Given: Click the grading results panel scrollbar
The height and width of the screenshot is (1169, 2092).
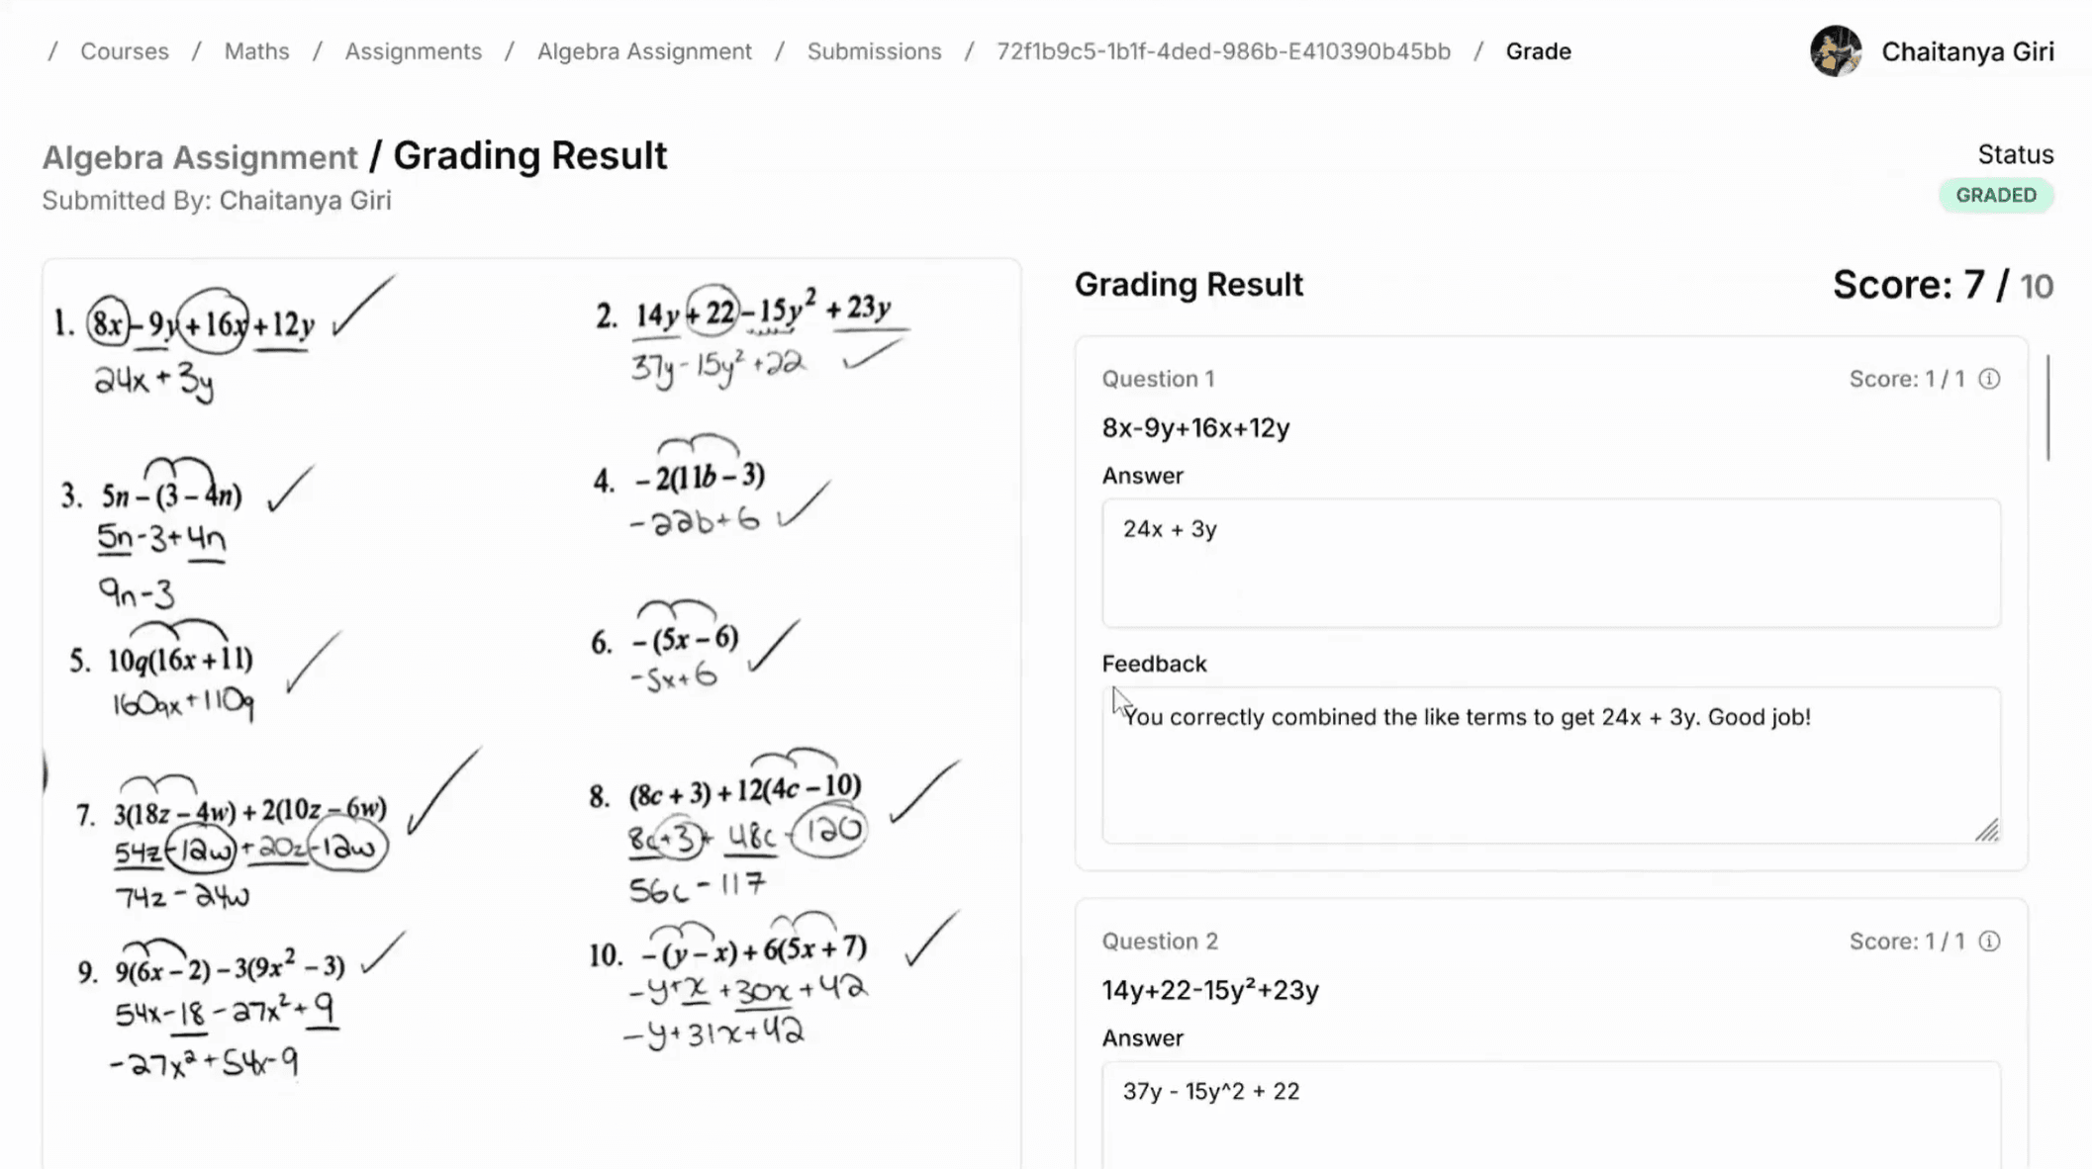Looking at the screenshot, I should [2047, 407].
